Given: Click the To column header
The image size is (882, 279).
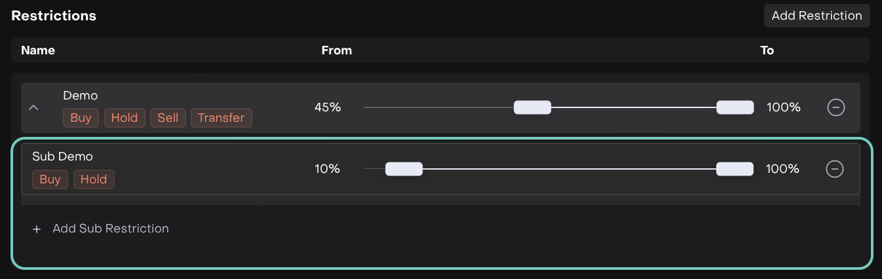Looking at the screenshot, I should tap(767, 50).
